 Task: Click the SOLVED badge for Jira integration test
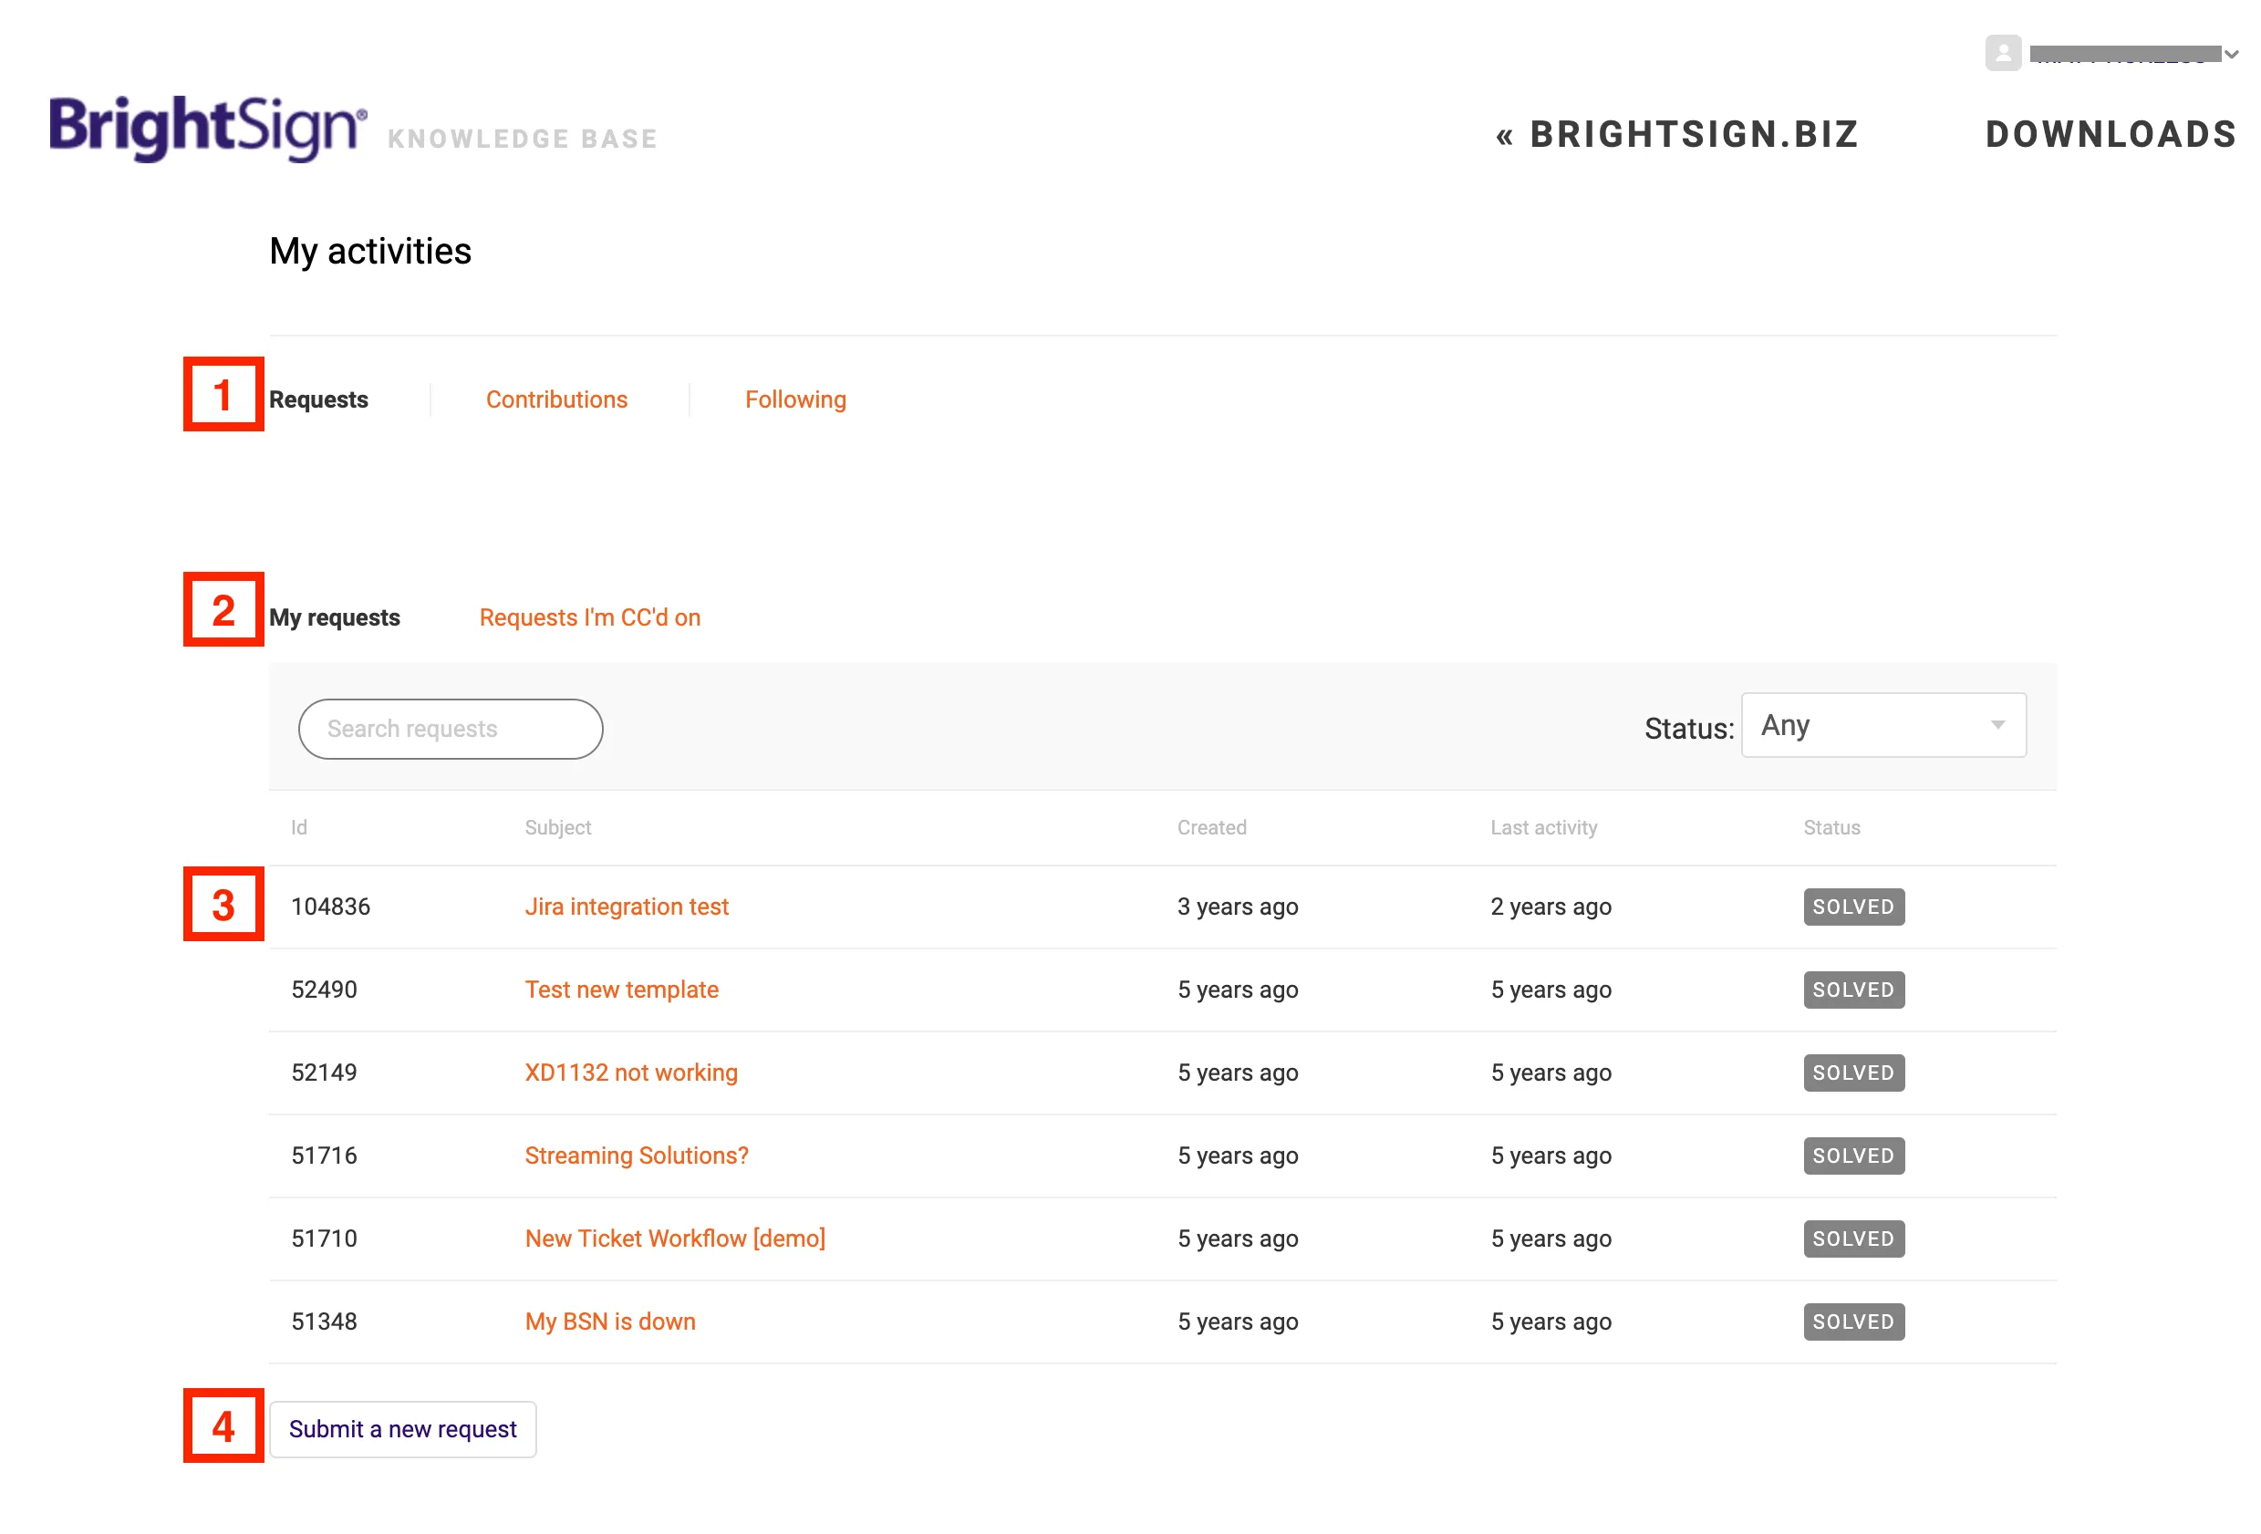(x=1854, y=907)
